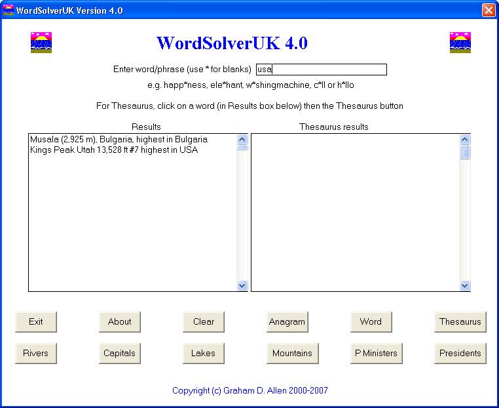This screenshot has width=499, height=408.
Task: Run the Anagram solver
Action: coord(287,322)
